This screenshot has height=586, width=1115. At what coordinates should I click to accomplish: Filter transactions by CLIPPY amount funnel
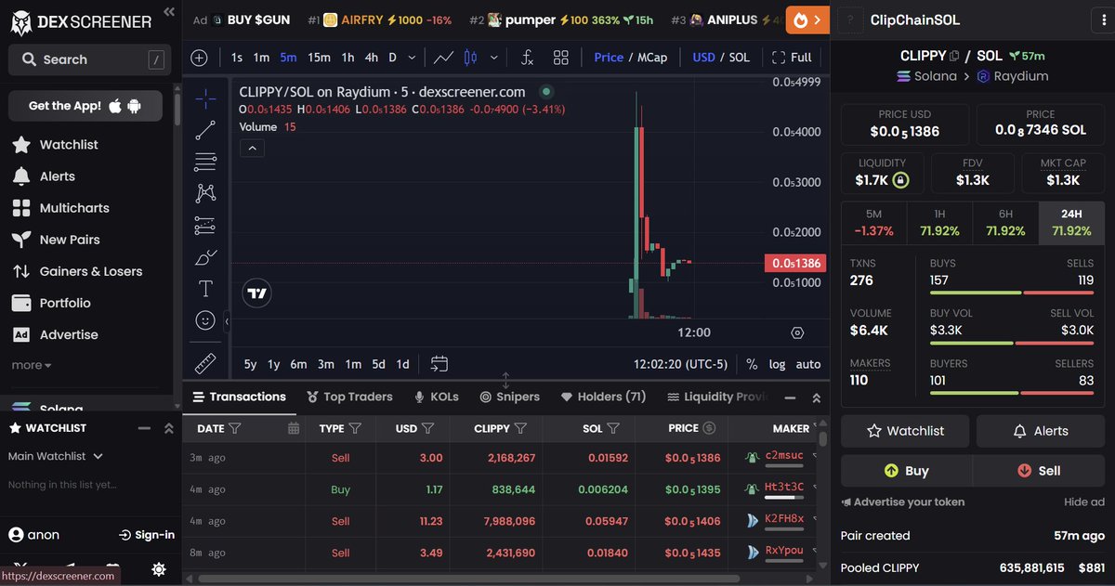click(521, 428)
